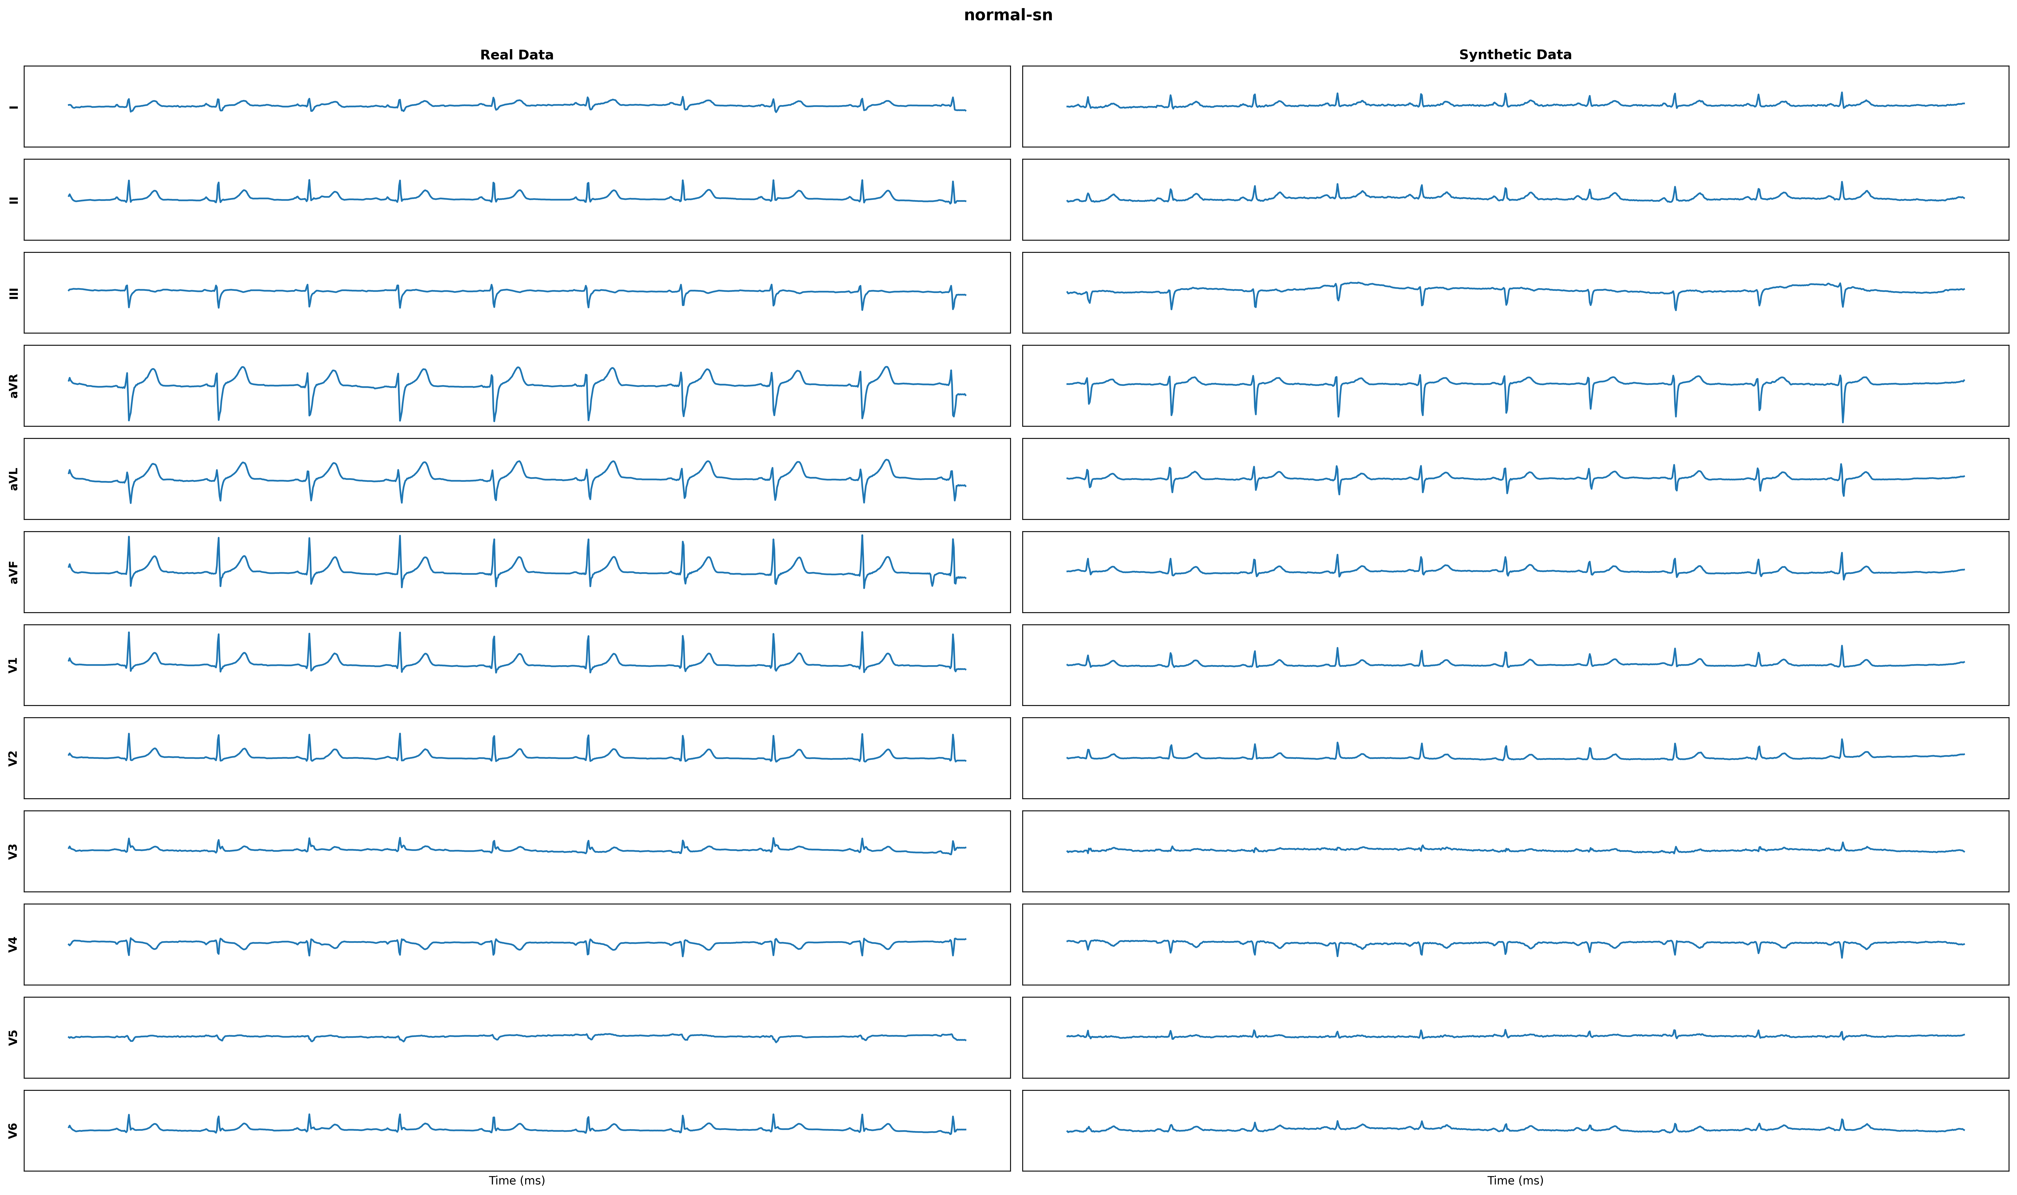Screen dimensions: 2017x1195
Task: Click the aVL axis label
Action: point(13,479)
